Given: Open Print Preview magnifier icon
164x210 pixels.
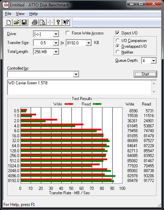Looking at the screenshot, I should tap(43, 22).
